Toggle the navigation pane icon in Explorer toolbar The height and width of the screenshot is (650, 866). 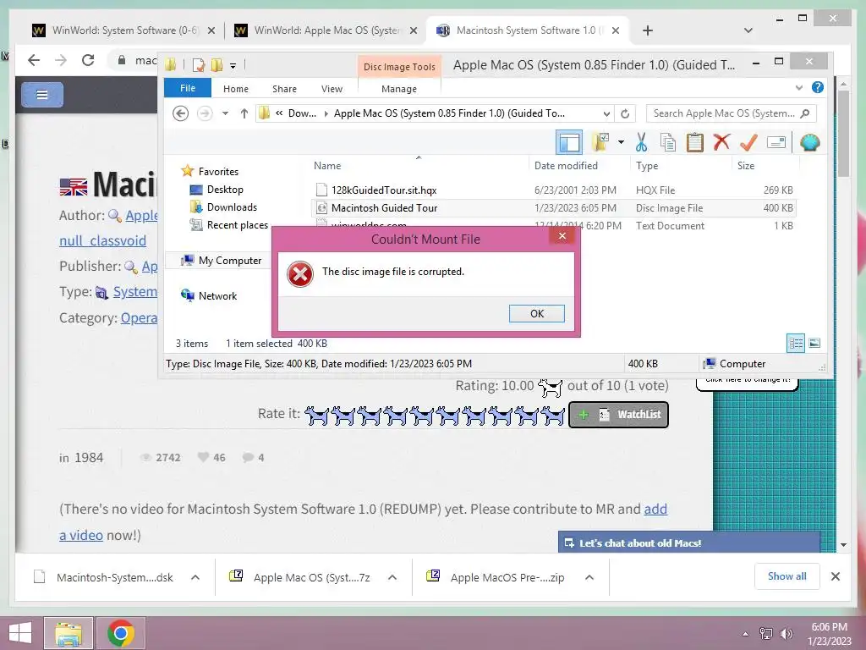click(568, 142)
